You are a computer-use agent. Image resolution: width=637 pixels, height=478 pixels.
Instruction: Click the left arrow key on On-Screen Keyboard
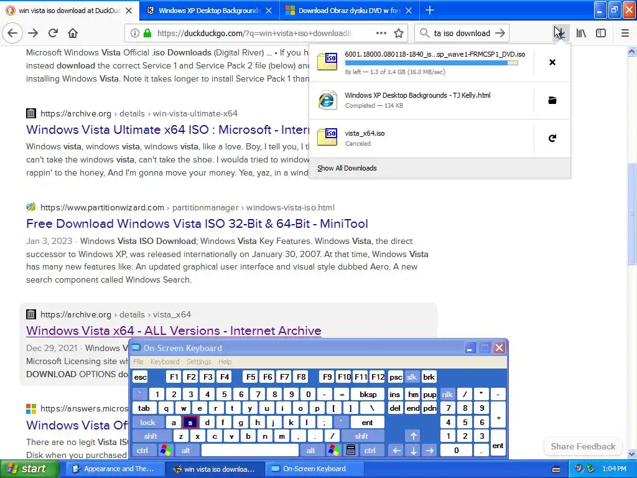click(397, 451)
